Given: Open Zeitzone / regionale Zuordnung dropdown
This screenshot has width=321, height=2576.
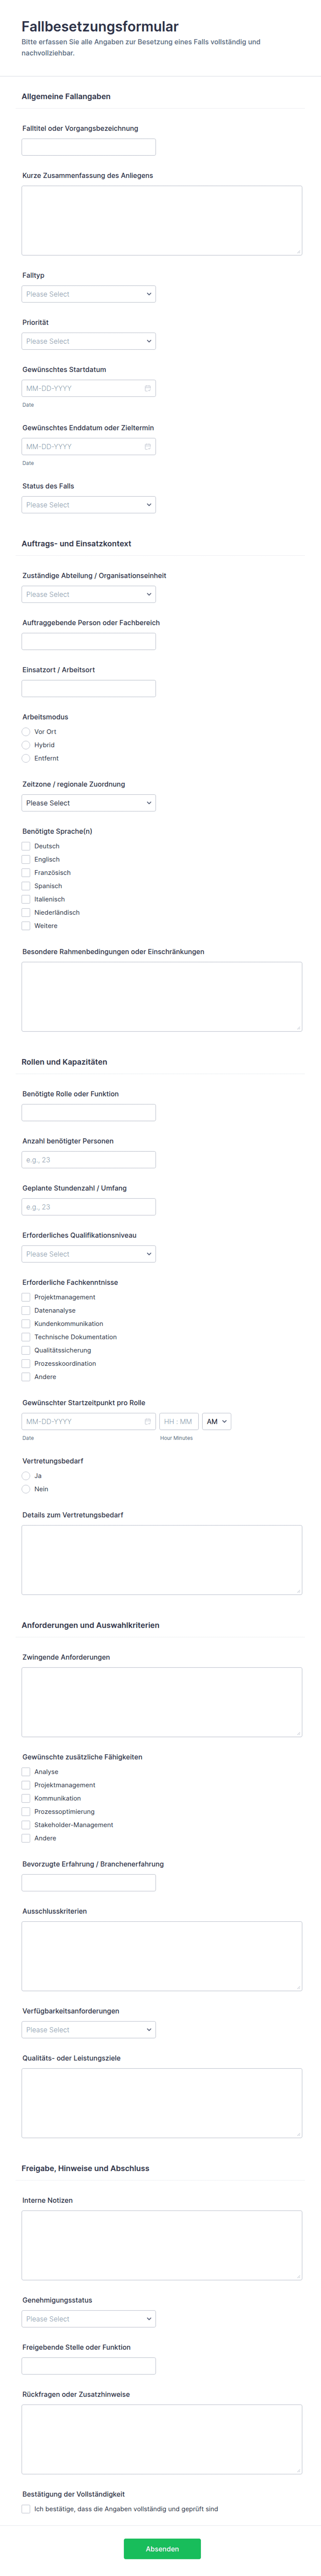Looking at the screenshot, I should tap(88, 803).
